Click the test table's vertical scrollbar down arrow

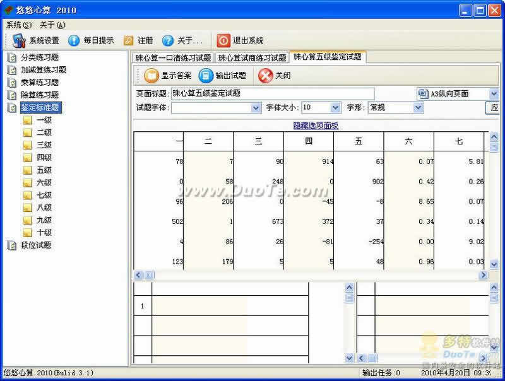pos(494,264)
